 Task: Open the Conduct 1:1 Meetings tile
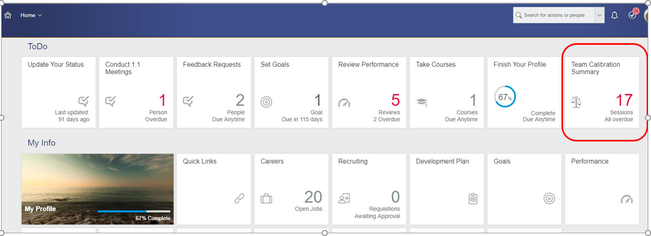click(136, 92)
